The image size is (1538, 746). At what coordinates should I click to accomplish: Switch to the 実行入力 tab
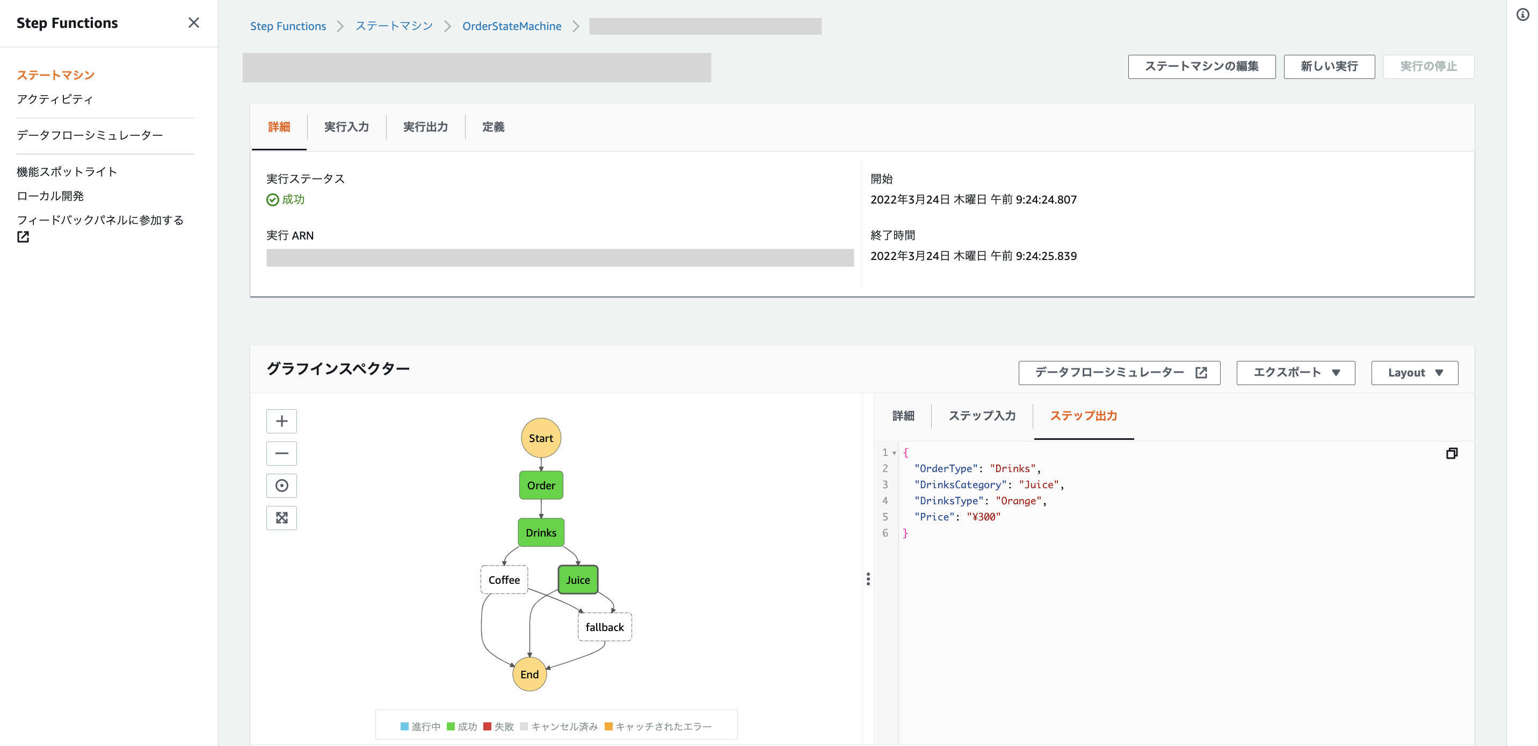(x=346, y=127)
